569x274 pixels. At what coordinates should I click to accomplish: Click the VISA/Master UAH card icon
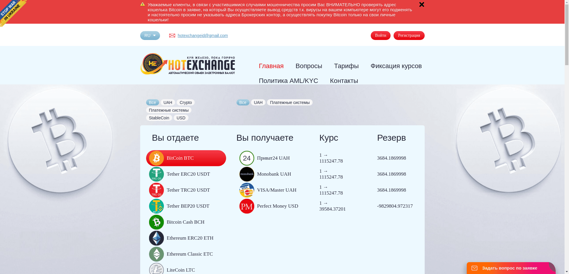tap(247, 190)
